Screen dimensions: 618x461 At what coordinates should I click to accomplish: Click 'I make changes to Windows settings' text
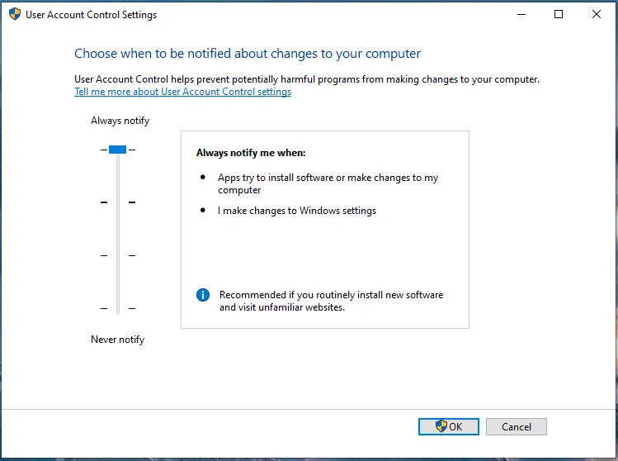pyautogui.click(x=297, y=211)
